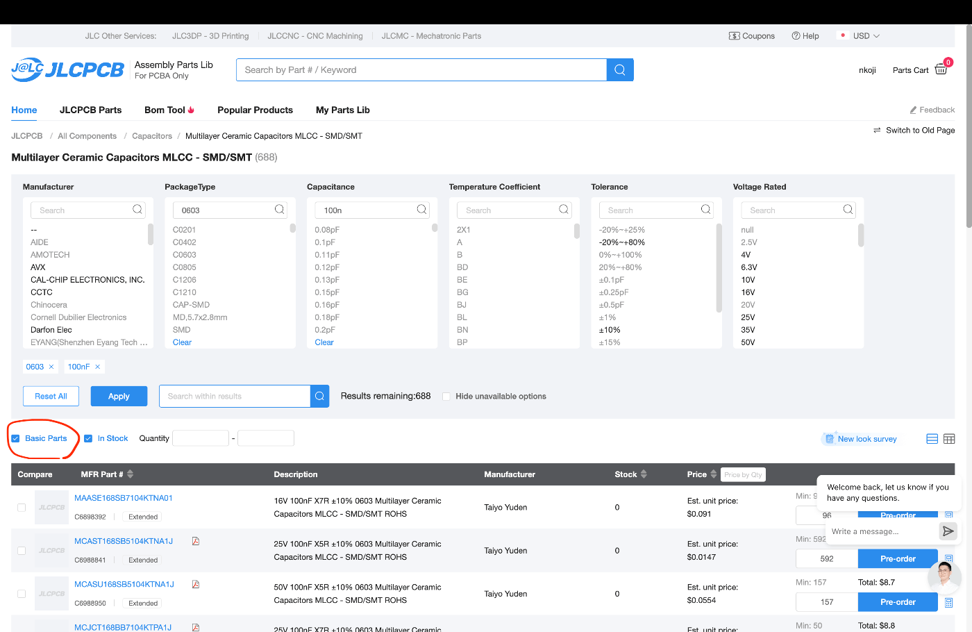
Task: Click the Reset All button
Action: click(51, 396)
